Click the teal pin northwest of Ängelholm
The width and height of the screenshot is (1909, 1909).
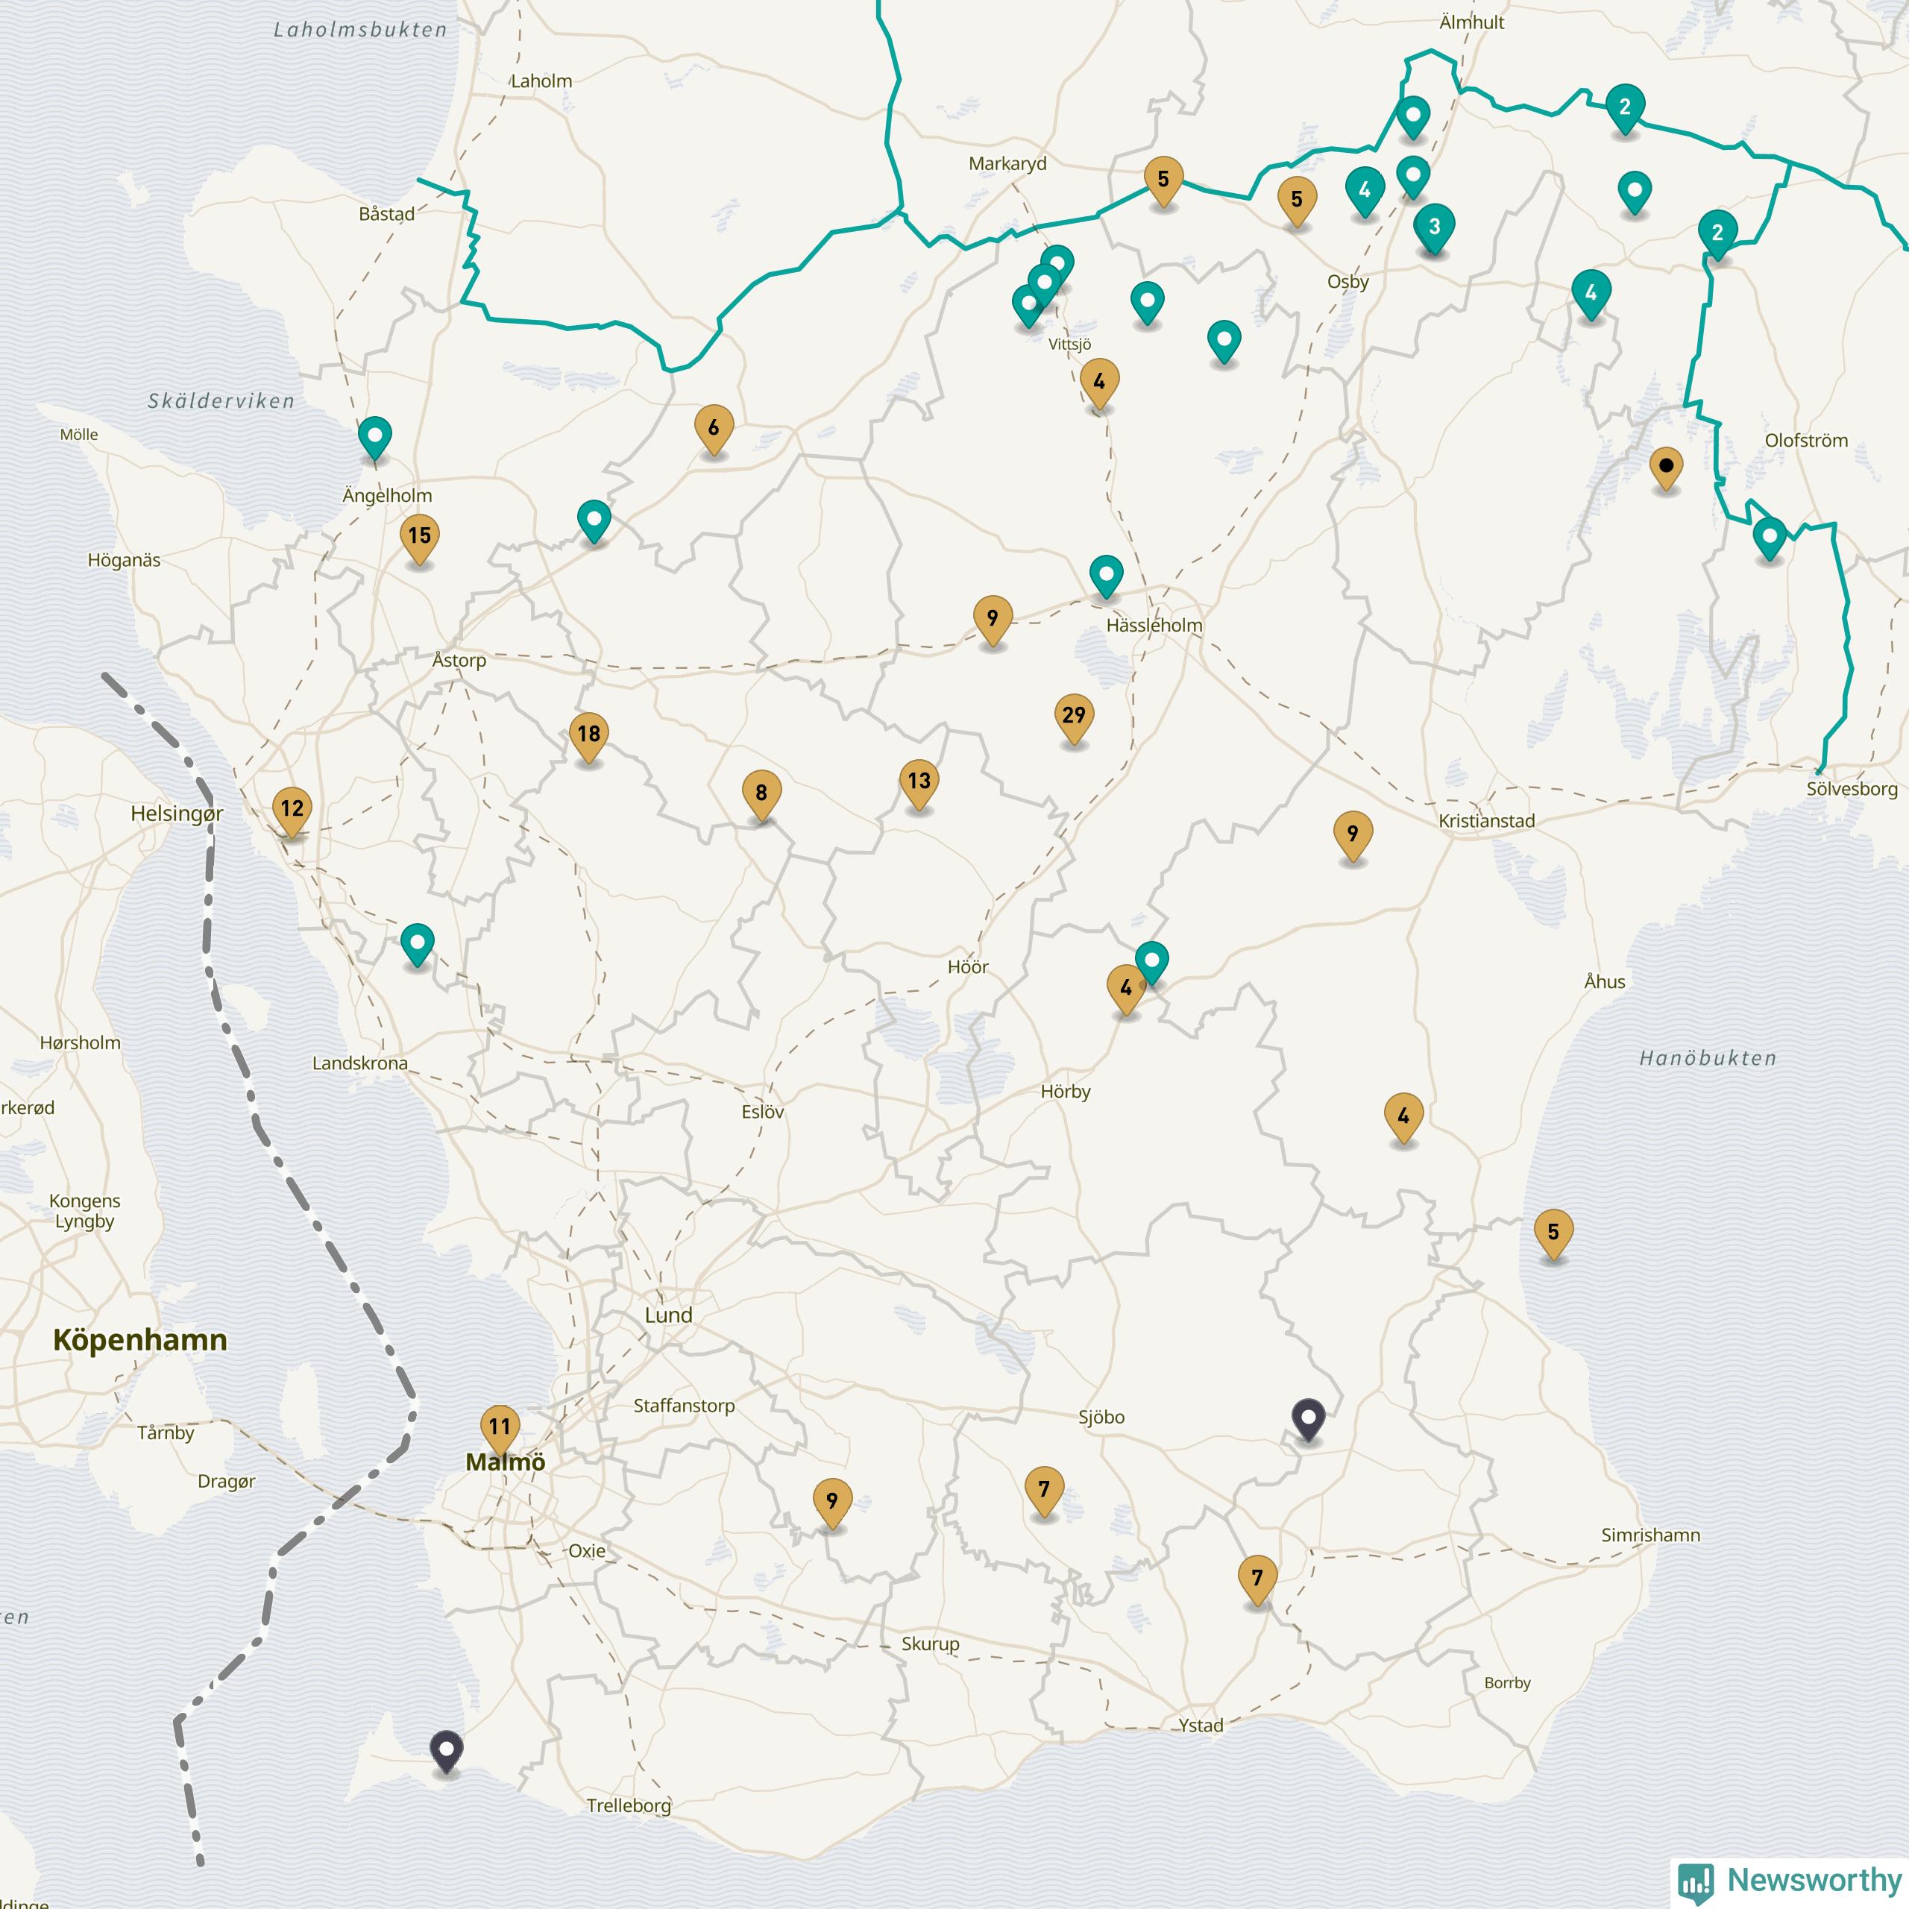(x=374, y=437)
